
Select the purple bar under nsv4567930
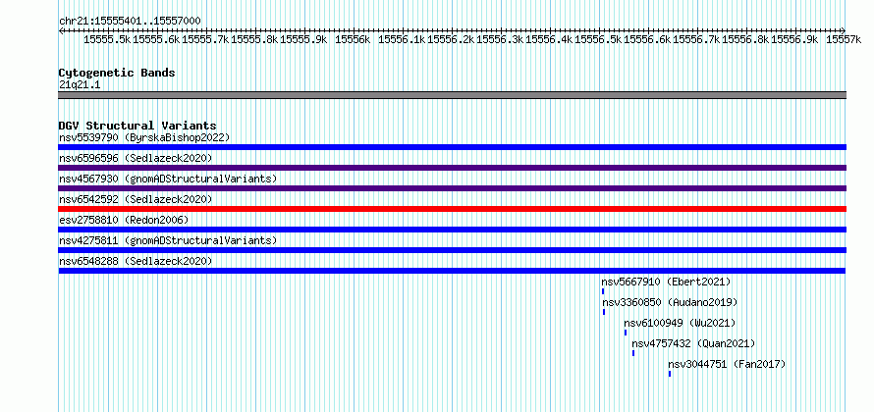tap(453, 188)
